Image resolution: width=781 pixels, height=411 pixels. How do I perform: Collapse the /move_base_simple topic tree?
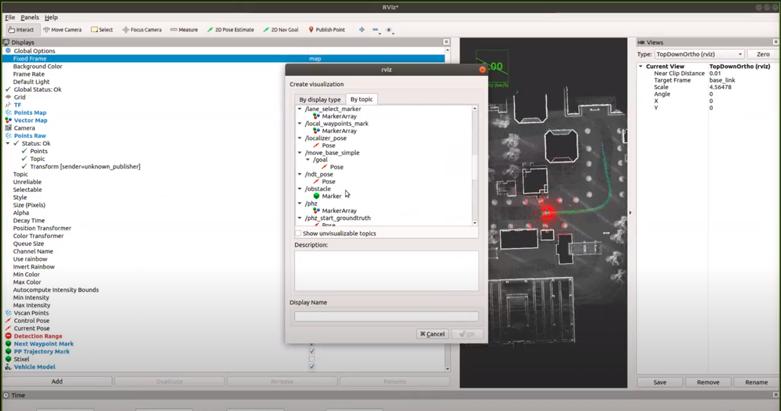[x=299, y=153]
